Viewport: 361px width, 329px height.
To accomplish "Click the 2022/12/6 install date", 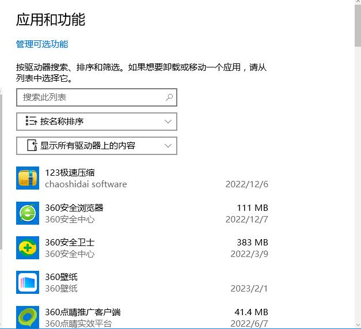I will point(247,184).
